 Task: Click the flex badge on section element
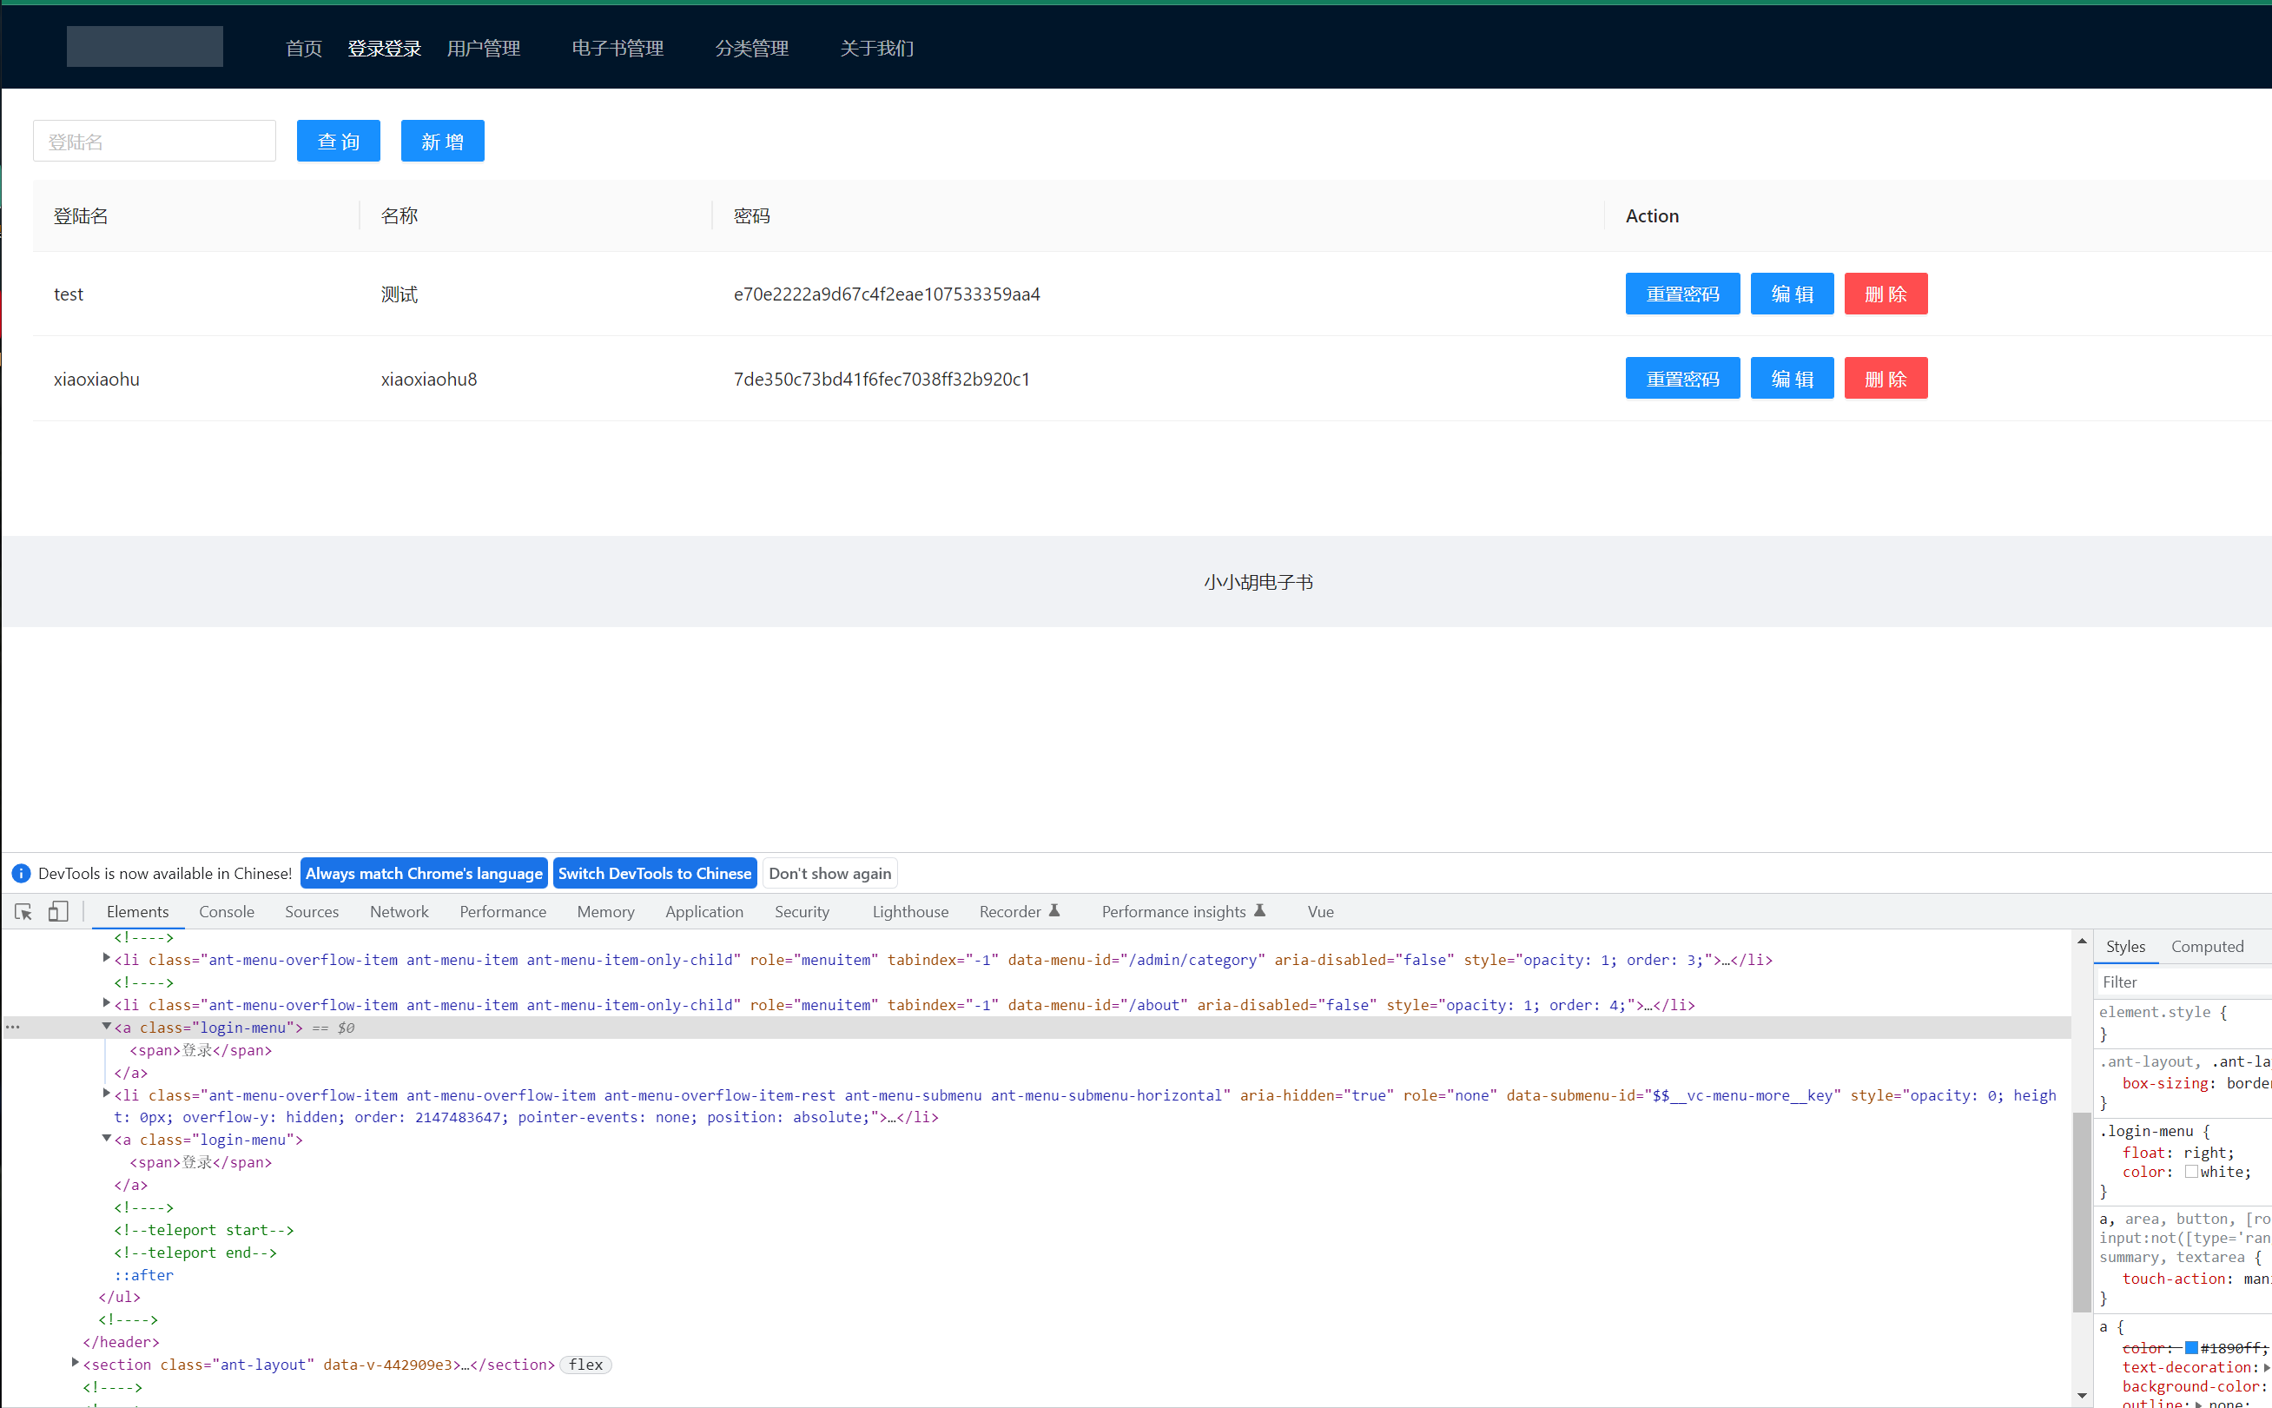pyautogui.click(x=585, y=1365)
